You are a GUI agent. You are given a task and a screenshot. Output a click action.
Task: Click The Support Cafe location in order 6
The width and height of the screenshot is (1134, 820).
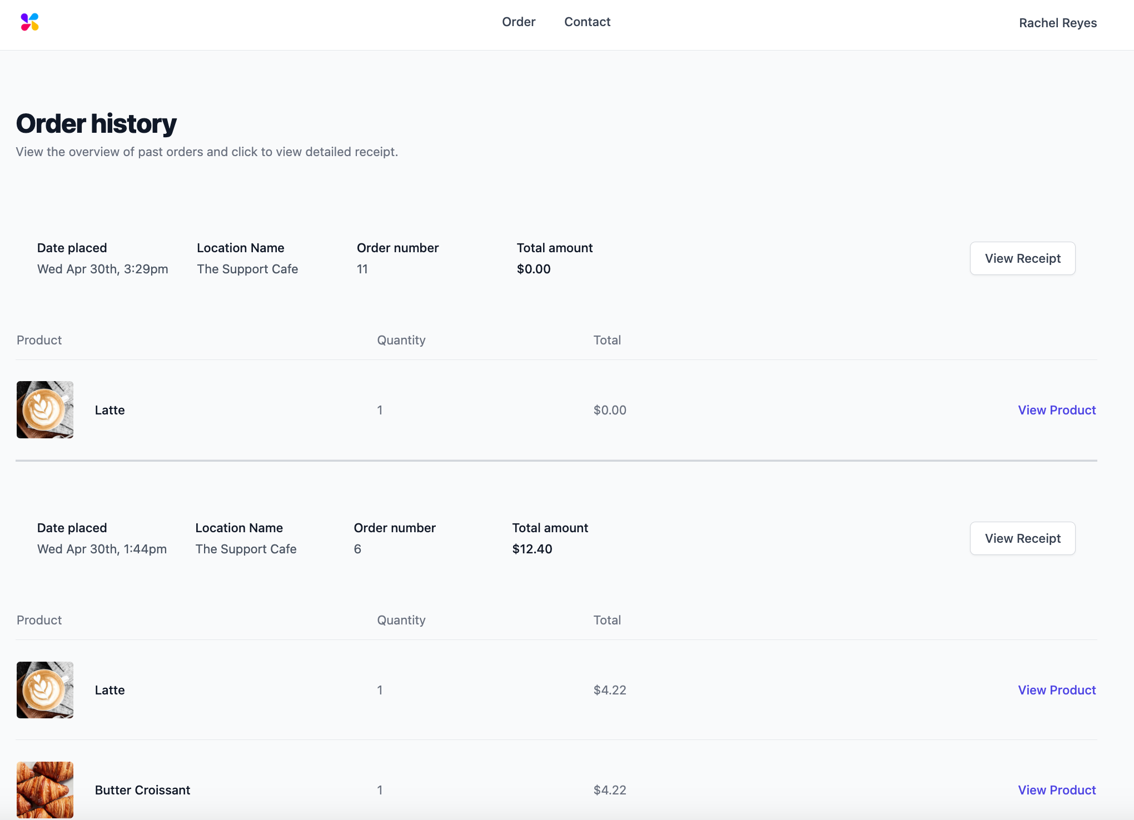tap(246, 549)
